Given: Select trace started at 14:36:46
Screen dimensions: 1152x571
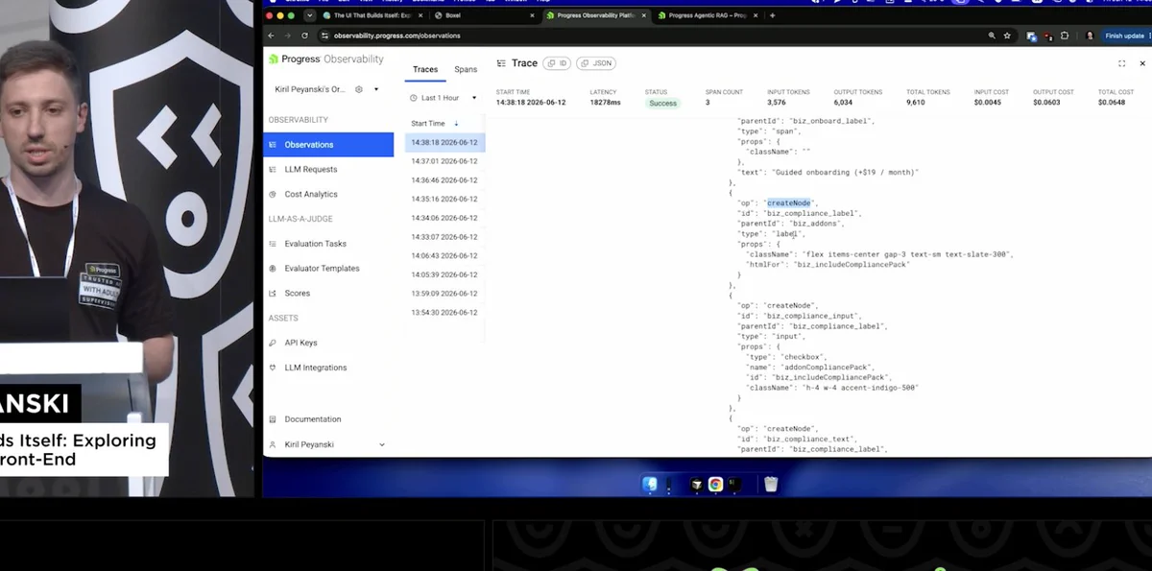Looking at the screenshot, I should point(444,179).
